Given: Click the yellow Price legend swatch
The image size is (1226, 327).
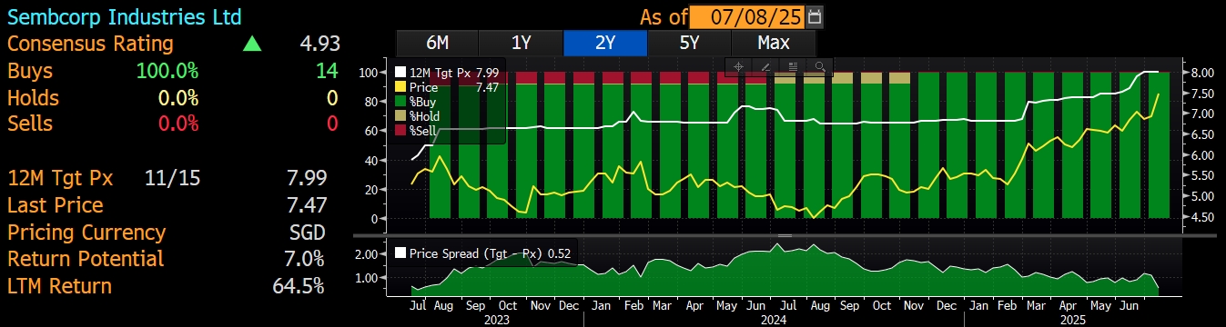Looking at the screenshot, I should click(401, 87).
